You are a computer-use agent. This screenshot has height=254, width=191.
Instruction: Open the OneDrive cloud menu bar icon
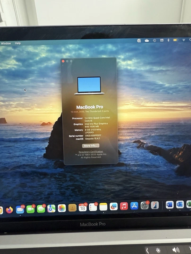click(x=147, y=40)
